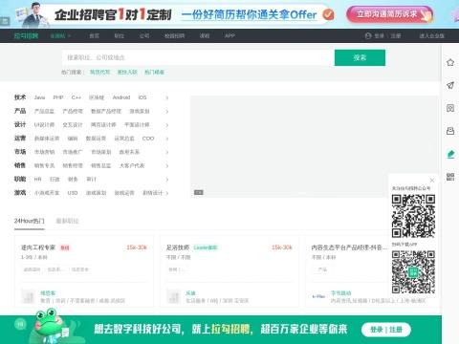Viewport: 459px width, 344px height.
Task: Click the star icon in right sidebar
Action: point(450,62)
